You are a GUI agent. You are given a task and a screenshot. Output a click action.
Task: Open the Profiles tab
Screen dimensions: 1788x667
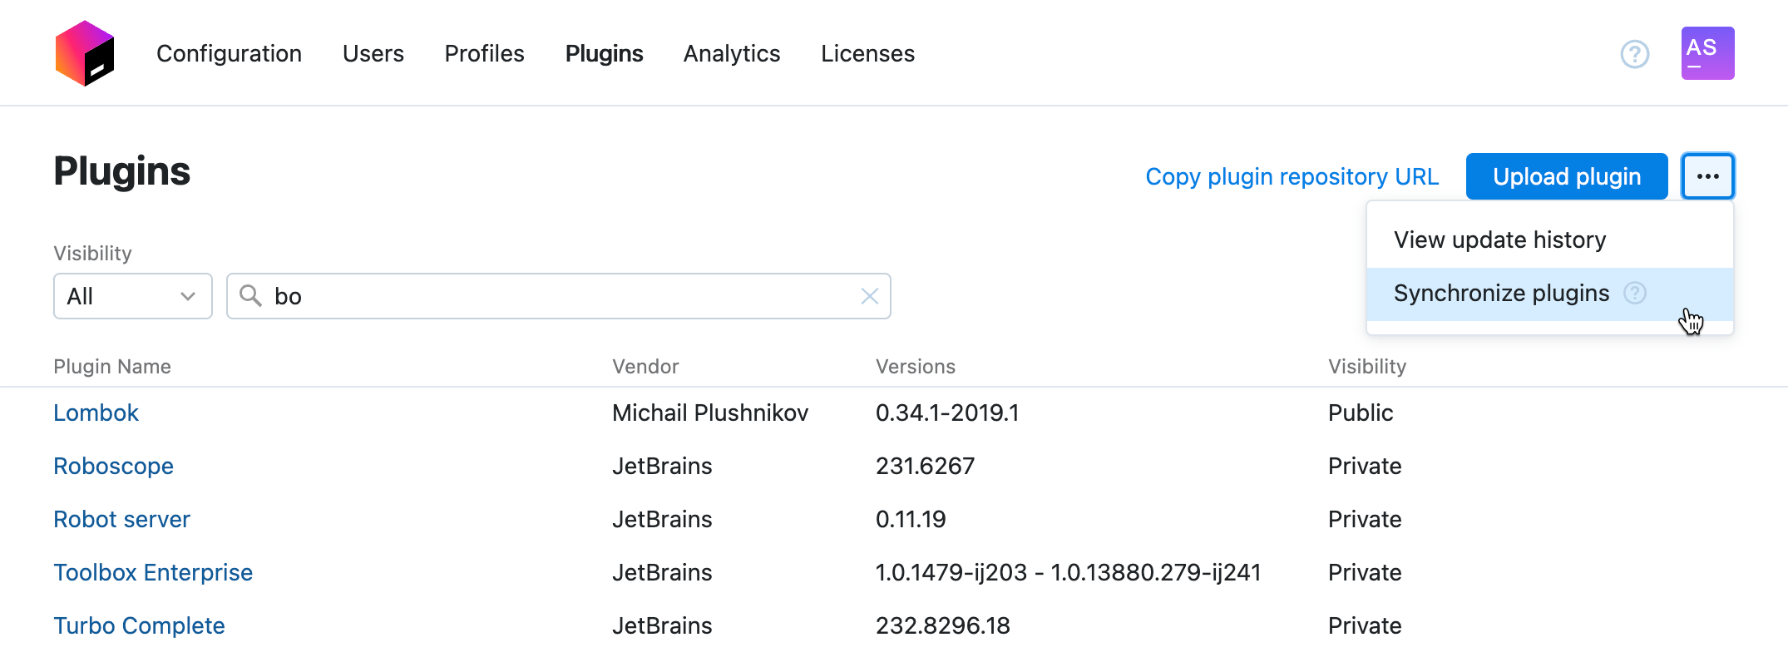pos(485,53)
